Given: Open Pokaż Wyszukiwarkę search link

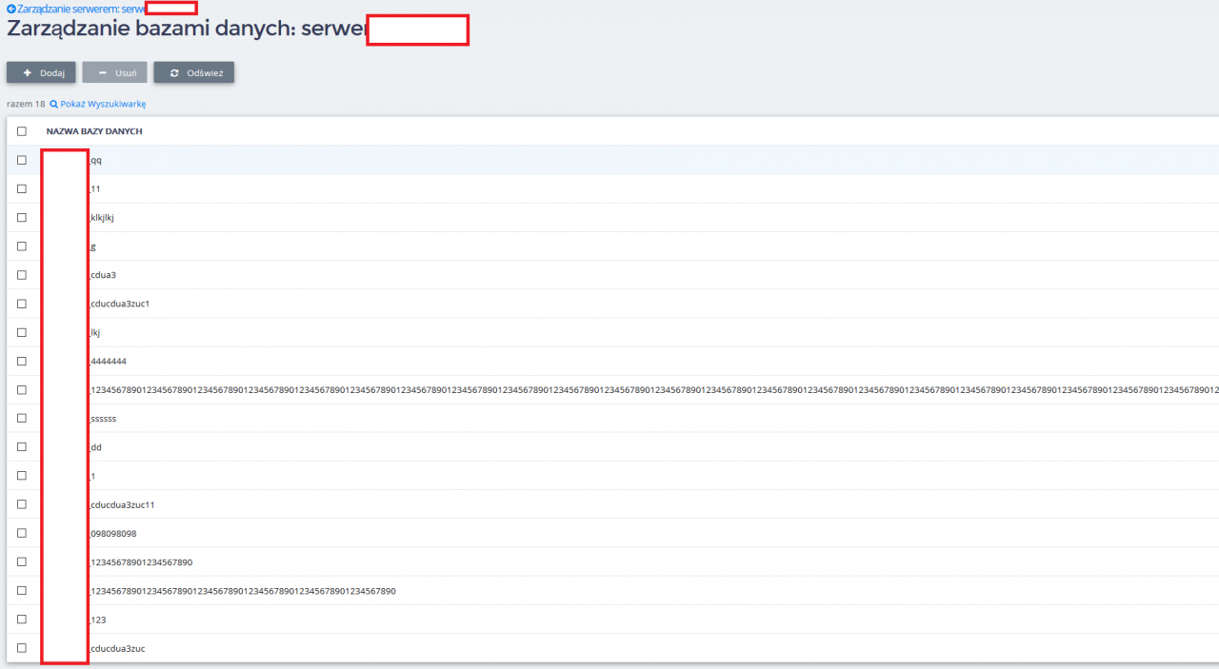Looking at the screenshot, I should (x=103, y=104).
